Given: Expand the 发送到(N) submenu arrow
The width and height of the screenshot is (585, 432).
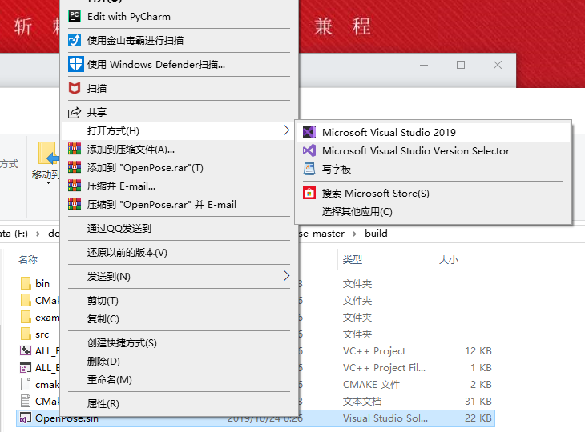Looking at the screenshot, I should click(x=286, y=276).
